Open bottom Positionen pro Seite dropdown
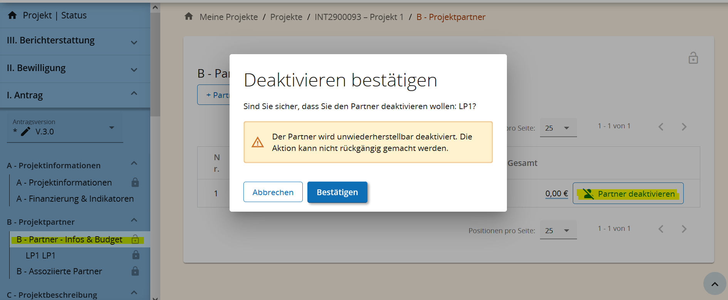The image size is (728, 300). (558, 230)
